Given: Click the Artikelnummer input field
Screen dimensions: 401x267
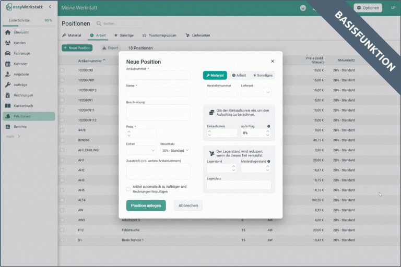Looking at the screenshot, I should [158, 76].
